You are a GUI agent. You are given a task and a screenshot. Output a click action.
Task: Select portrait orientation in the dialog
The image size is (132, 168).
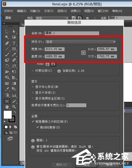click(x=47, y=64)
